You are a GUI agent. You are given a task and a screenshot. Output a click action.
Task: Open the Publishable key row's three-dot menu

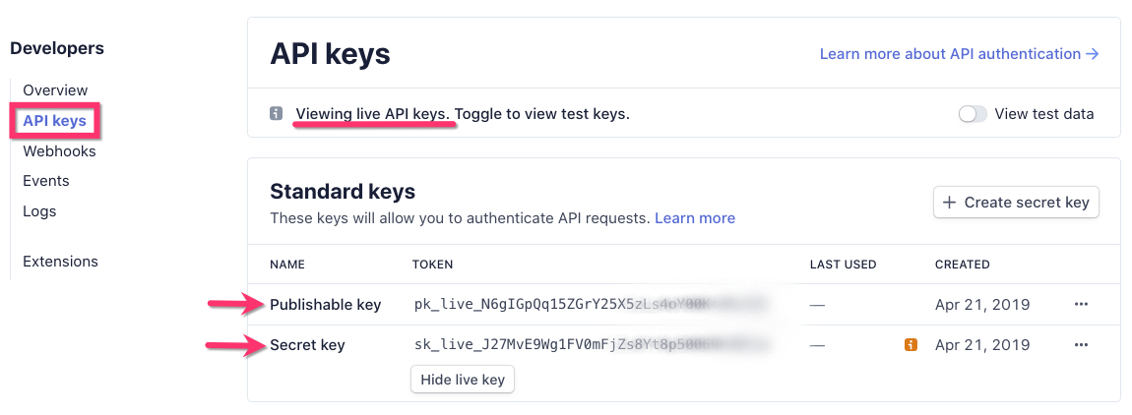click(x=1081, y=305)
